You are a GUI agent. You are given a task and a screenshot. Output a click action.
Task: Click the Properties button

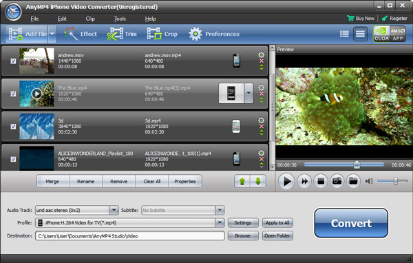(x=185, y=181)
